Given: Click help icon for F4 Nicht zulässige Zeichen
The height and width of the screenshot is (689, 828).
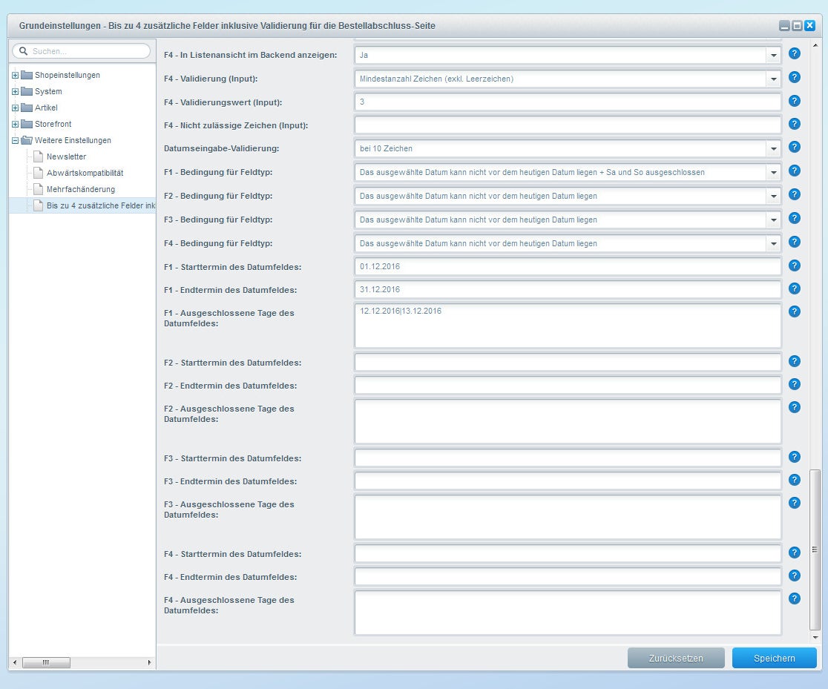Looking at the screenshot, I should point(794,124).
